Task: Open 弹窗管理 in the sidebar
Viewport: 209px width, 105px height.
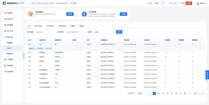Action: click(9, 54)
